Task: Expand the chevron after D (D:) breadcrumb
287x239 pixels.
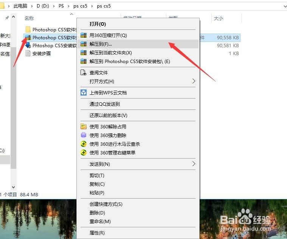Action: (54, 6)
